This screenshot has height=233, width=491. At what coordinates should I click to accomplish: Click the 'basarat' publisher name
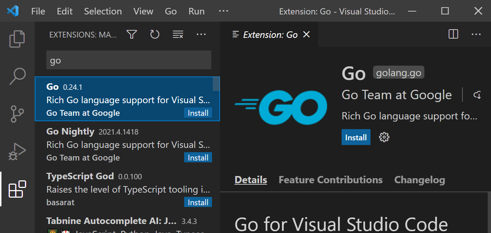60,202
